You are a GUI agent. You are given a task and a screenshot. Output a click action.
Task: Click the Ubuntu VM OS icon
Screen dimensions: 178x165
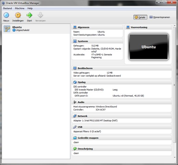pos(7,29)
